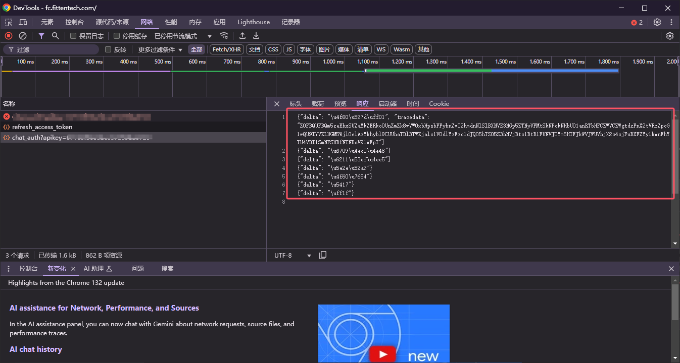This screenshot has width=680, height=363.
Task: Open 问题 drawer tab
Action: (137, 269)
